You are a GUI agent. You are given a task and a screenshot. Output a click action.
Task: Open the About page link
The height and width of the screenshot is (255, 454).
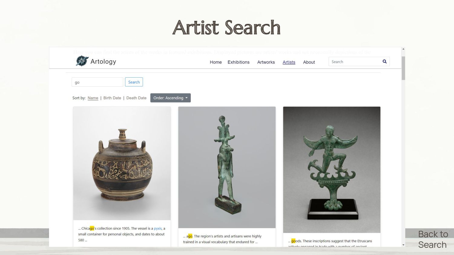click(309, 62)
